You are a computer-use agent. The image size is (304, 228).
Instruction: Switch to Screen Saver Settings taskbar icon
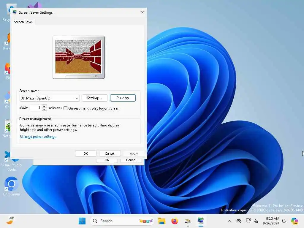point(201,221)
